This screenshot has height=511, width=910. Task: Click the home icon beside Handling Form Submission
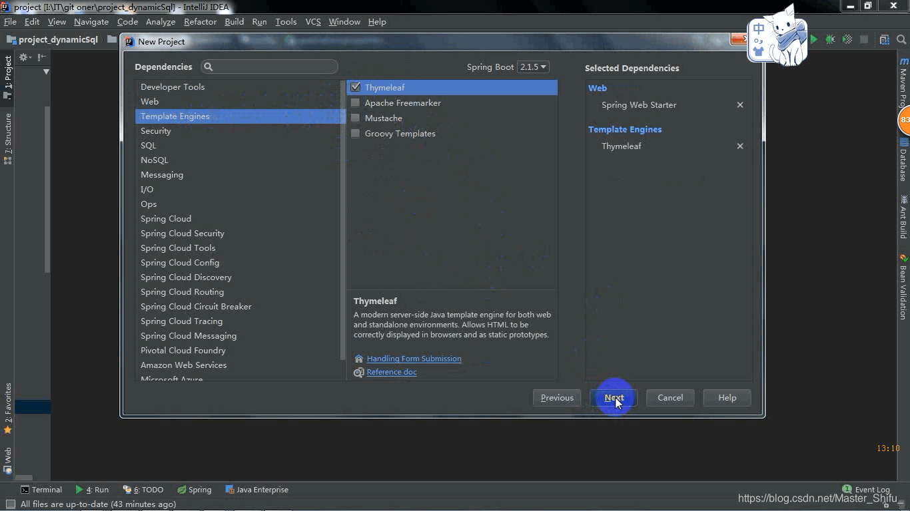coord(359,359)
